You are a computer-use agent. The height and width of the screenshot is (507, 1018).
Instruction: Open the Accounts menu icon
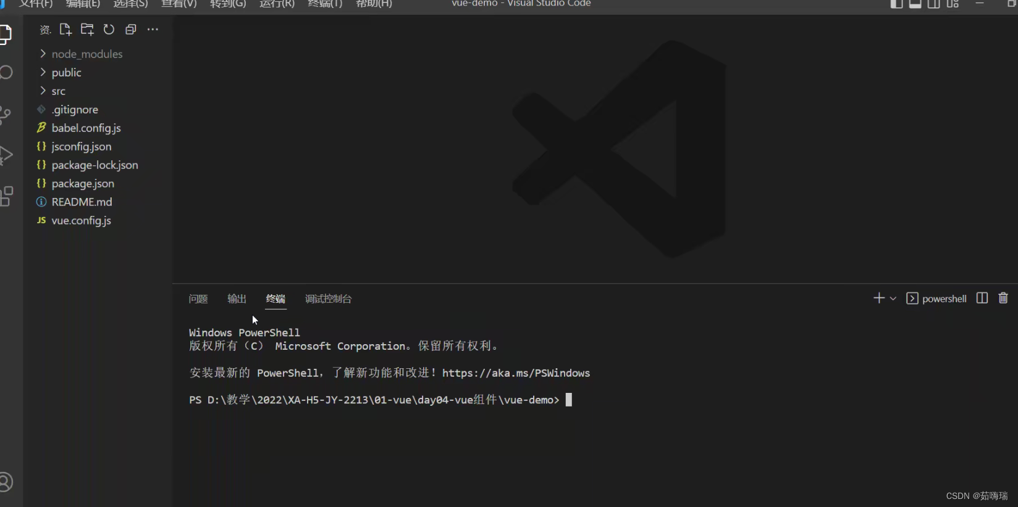pos(6,482)
